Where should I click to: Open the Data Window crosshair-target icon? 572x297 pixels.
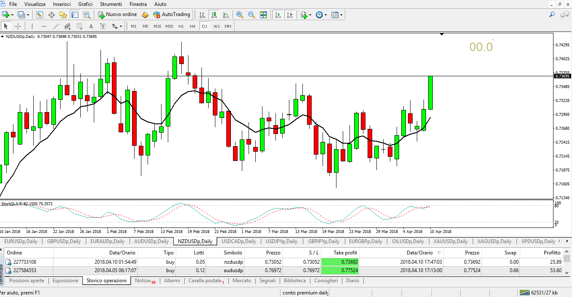[51, 15]
